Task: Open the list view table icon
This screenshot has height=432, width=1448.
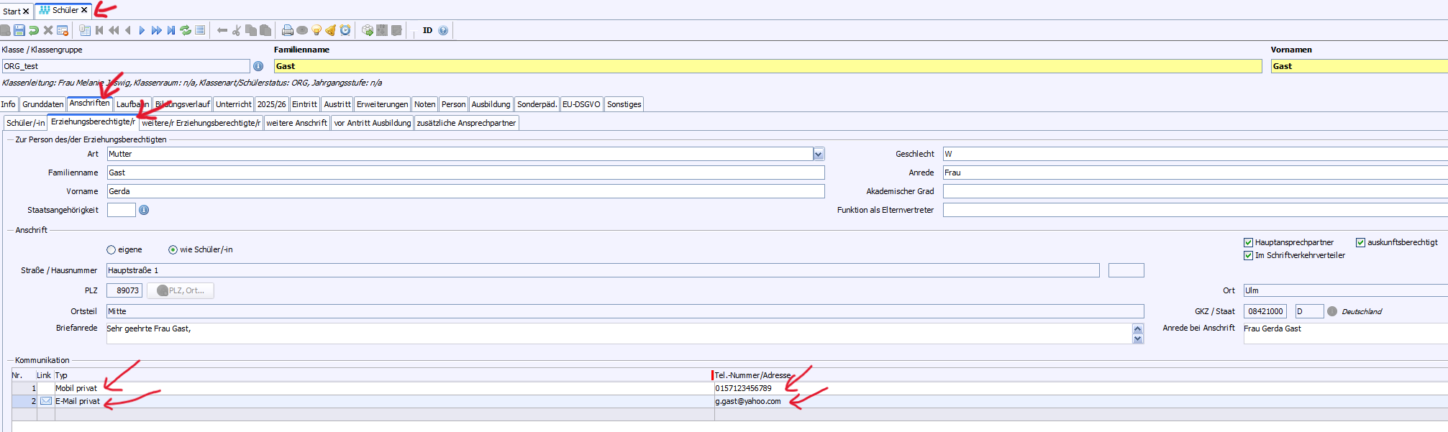Action: tap(85, 30)
